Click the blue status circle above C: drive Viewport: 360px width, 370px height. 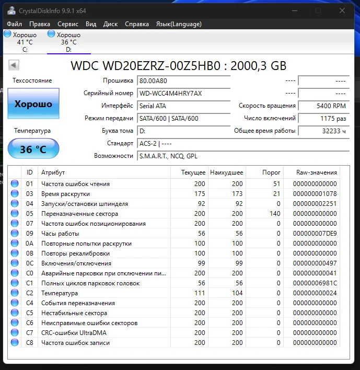[7, 34]
